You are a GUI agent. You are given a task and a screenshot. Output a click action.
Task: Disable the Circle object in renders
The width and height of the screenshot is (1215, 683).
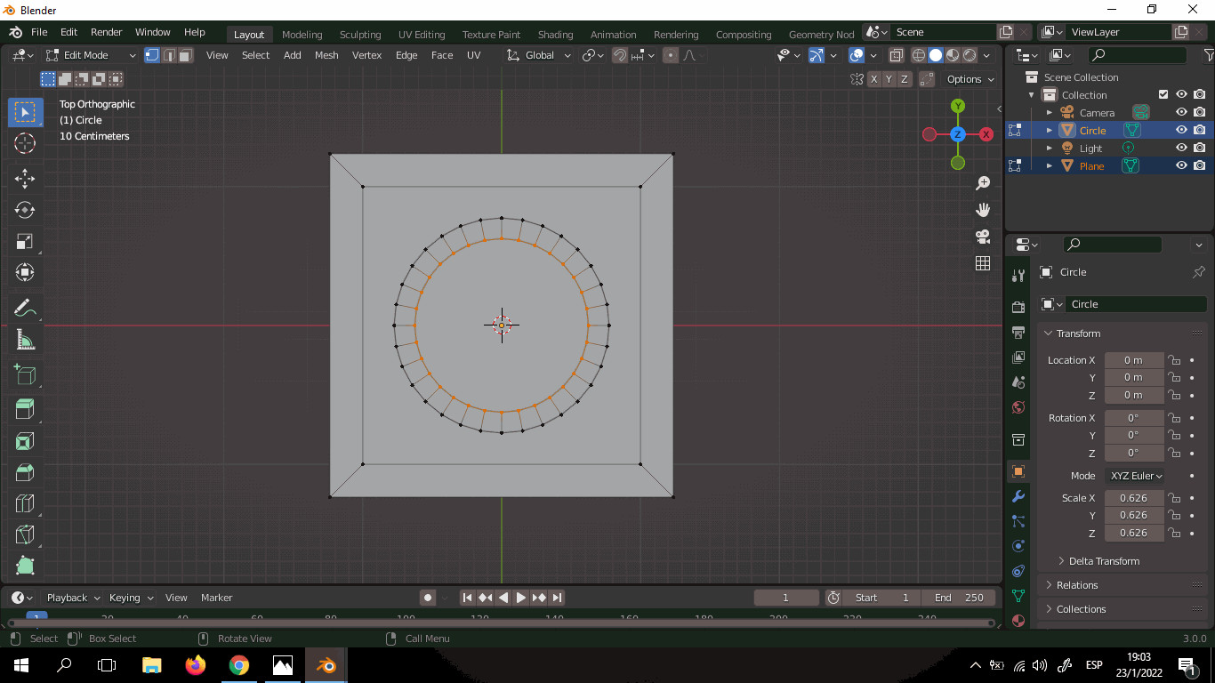(1200, 131)
